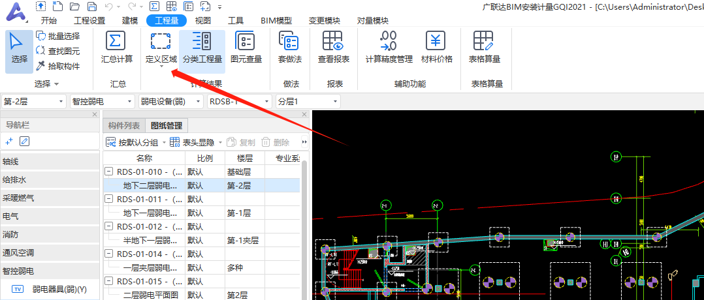Click the selection-region plus icon in quick access toolbar

coord(206,7)
